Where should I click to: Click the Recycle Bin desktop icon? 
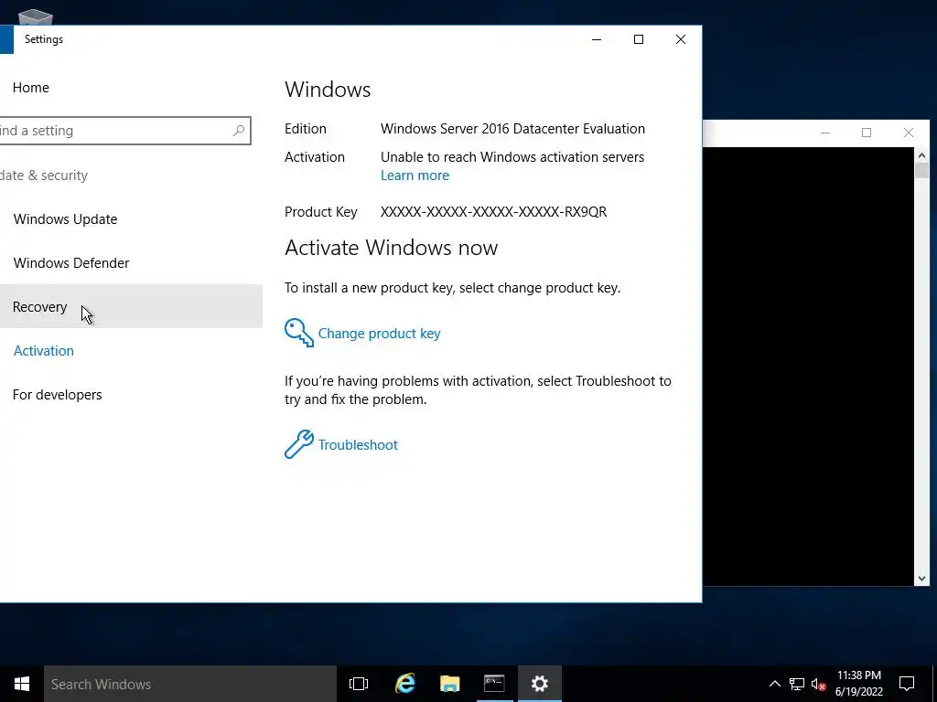point(36,16)
